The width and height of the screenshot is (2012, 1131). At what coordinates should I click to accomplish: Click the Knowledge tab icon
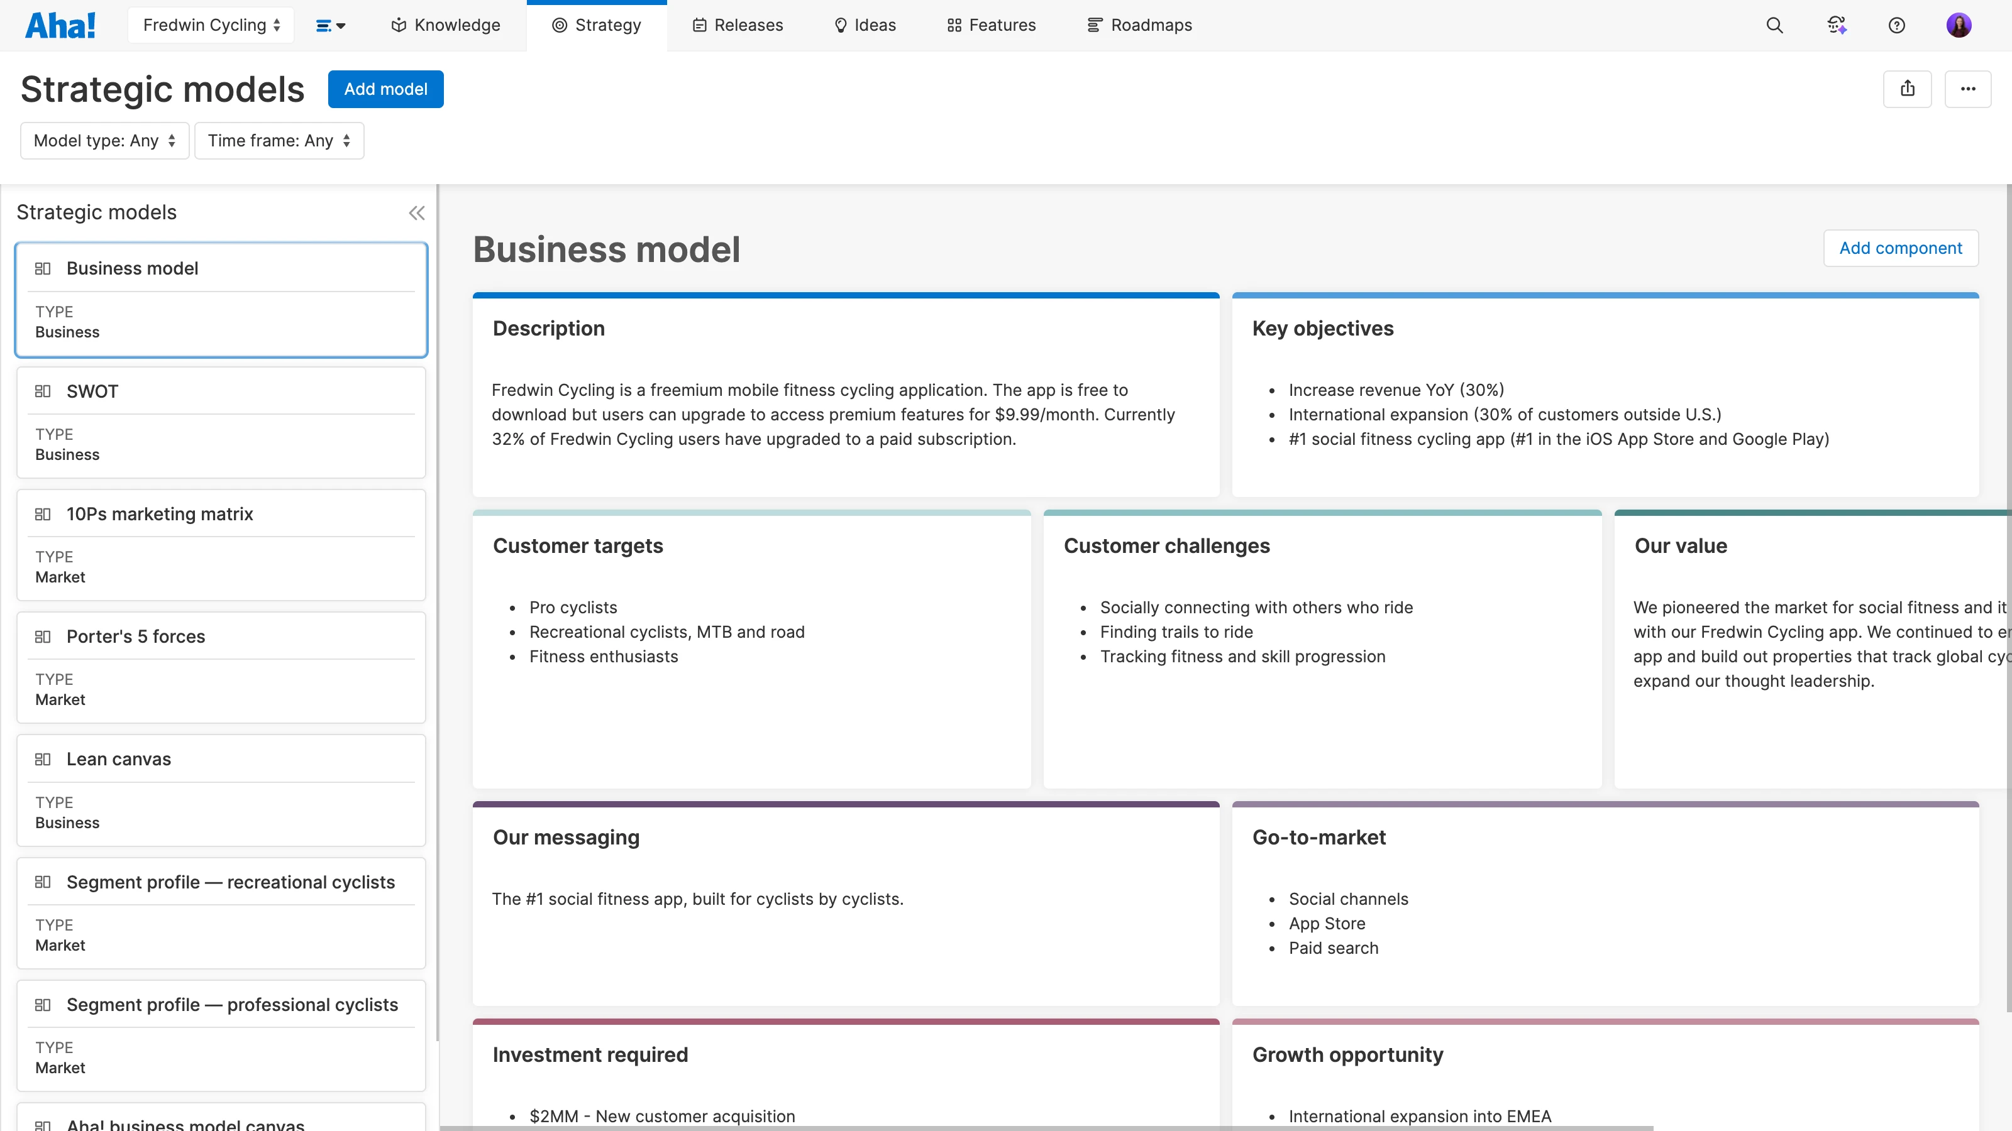tap(399, 25)
